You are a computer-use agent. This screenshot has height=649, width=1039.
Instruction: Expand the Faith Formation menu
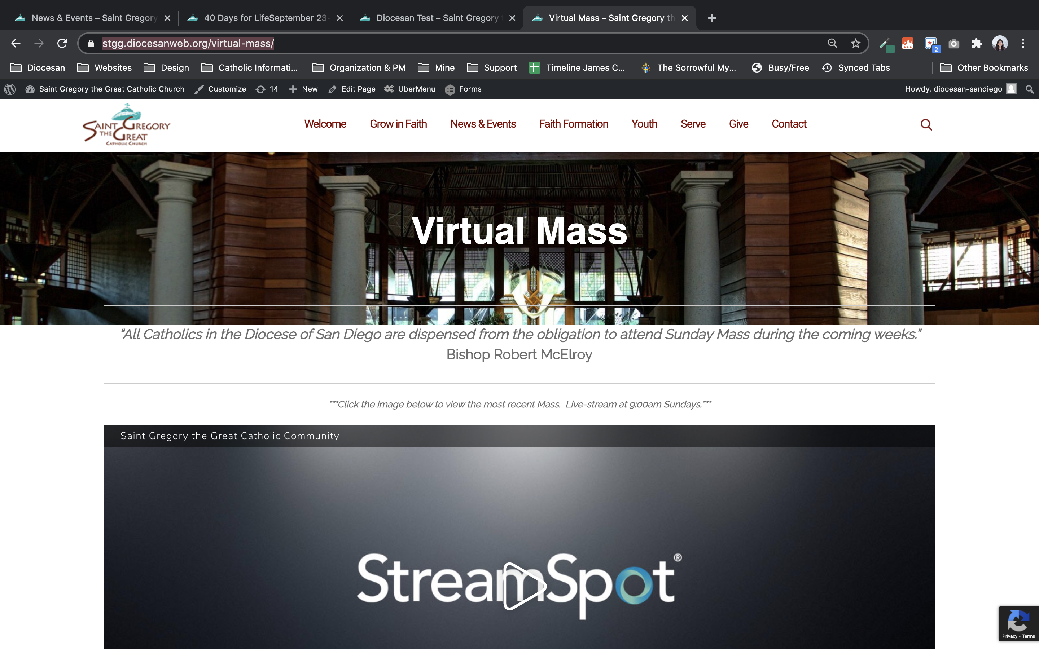(573, 124)
